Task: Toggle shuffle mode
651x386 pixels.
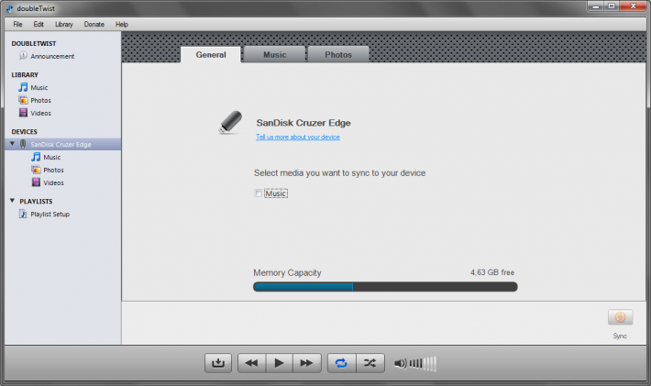Action: [370, 364]
